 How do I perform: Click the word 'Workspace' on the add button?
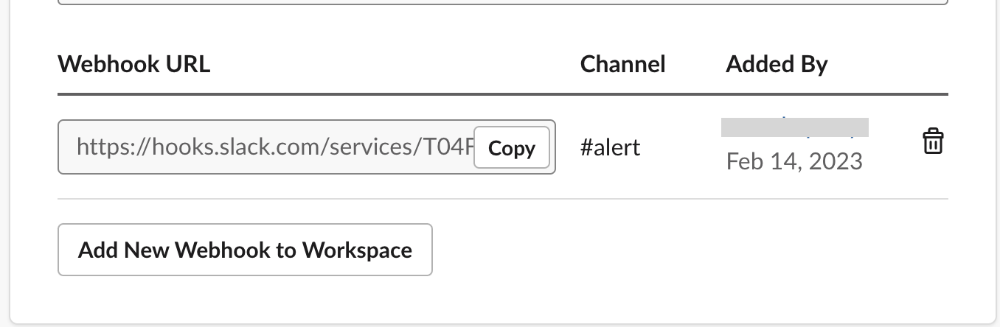(x=357, y=250)
